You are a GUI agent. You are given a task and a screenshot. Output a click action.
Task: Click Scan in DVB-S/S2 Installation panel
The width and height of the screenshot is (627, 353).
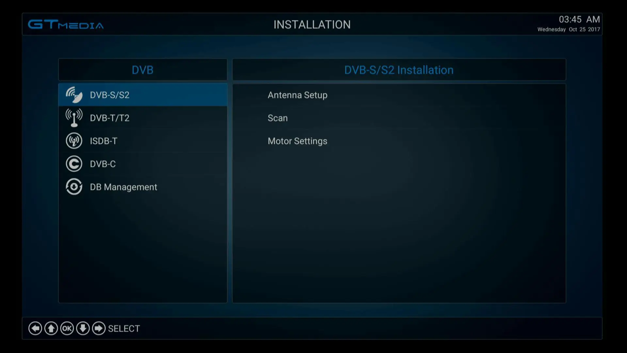pos(278,118)
